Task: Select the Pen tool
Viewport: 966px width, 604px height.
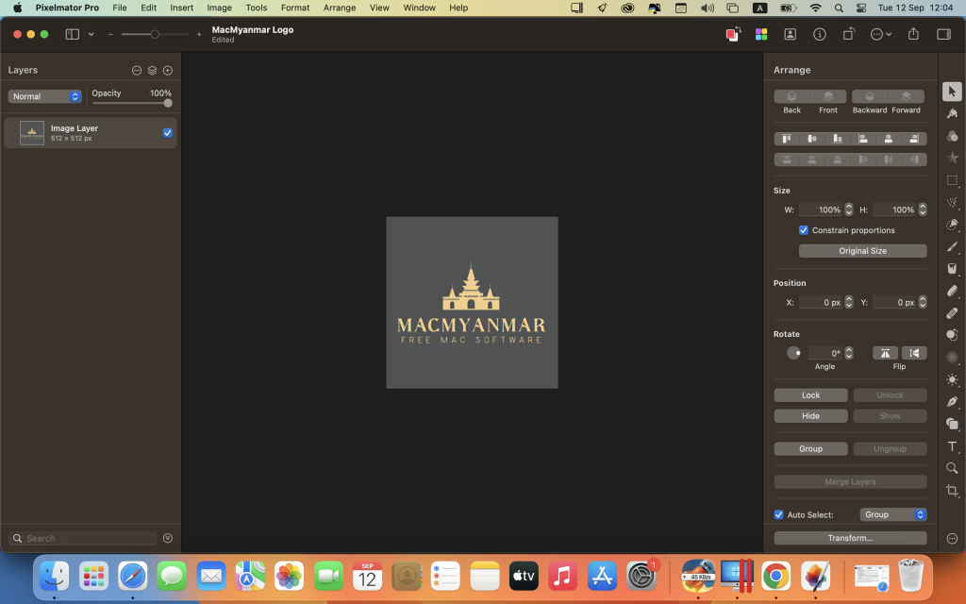Action: coord(952,402)
